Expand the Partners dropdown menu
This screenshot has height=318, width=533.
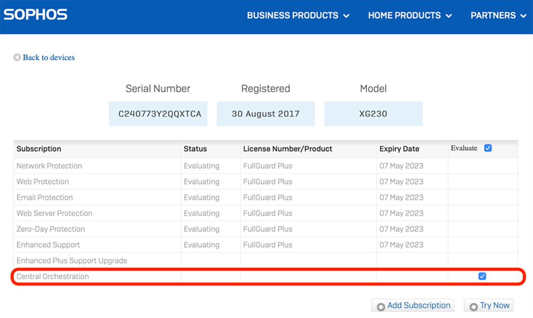[x=493, y=16]
